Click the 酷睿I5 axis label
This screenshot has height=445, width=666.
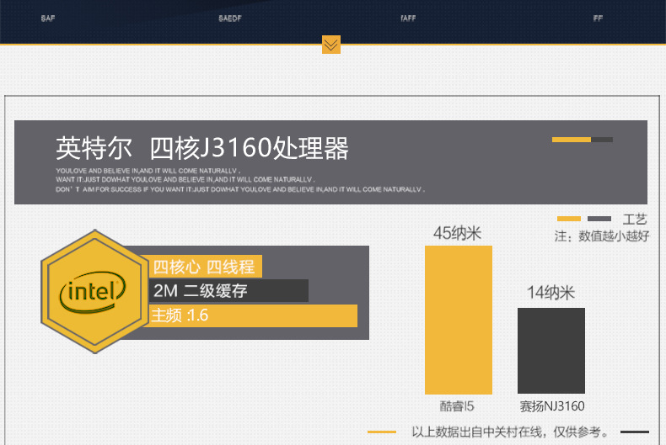[x=457, y=406]
